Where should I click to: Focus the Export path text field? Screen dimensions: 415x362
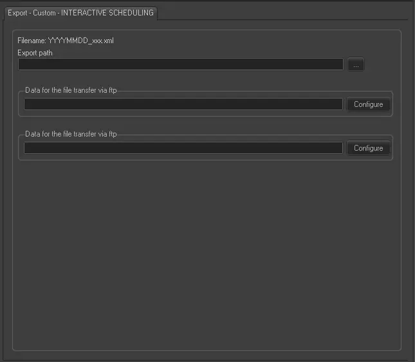(x=180, y=64)
